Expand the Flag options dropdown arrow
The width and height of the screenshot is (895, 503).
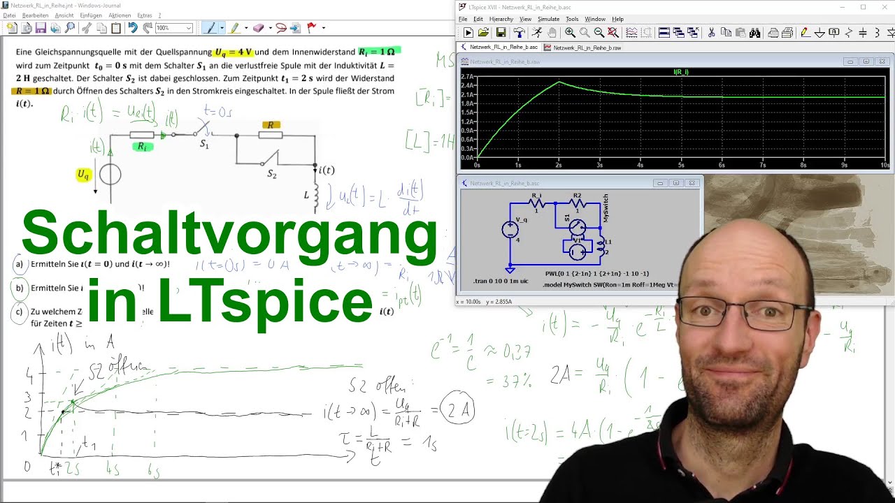coord(323,28)
